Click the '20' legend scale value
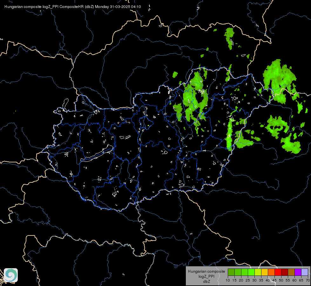The height and width of the screenshot is (286, 311). pyautogui.click(x=241, y=281)
